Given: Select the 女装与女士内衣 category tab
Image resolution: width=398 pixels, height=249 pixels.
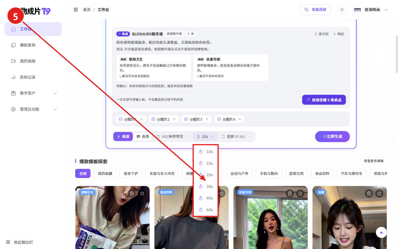Looking at the screenshot, I should pyautogui.click(x=162, y=174).
